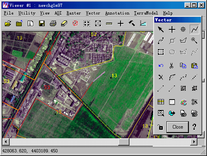Click the split line staircase tool icon
This screenshot has height=156, width=207.
(x=161, y=41)
